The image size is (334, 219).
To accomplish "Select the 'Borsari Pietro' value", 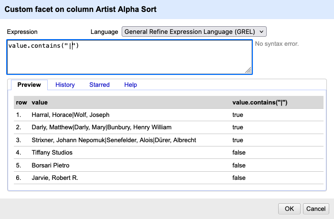I will click(51, 165).
